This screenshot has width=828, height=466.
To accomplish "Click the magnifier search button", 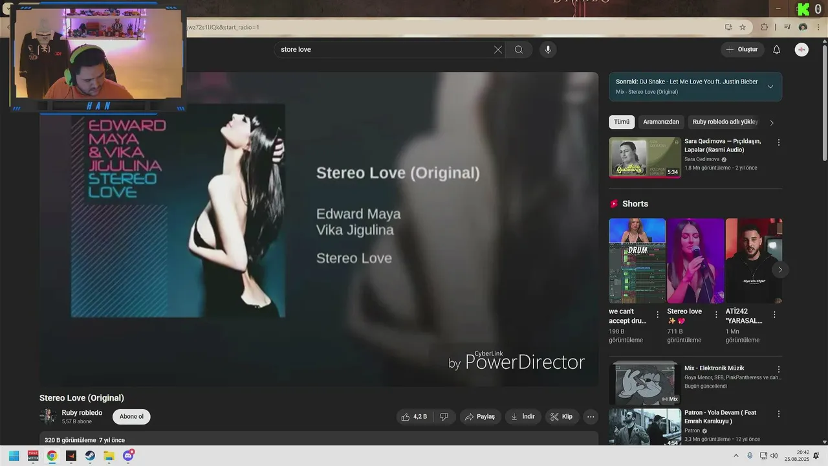I will coord(519,50).
